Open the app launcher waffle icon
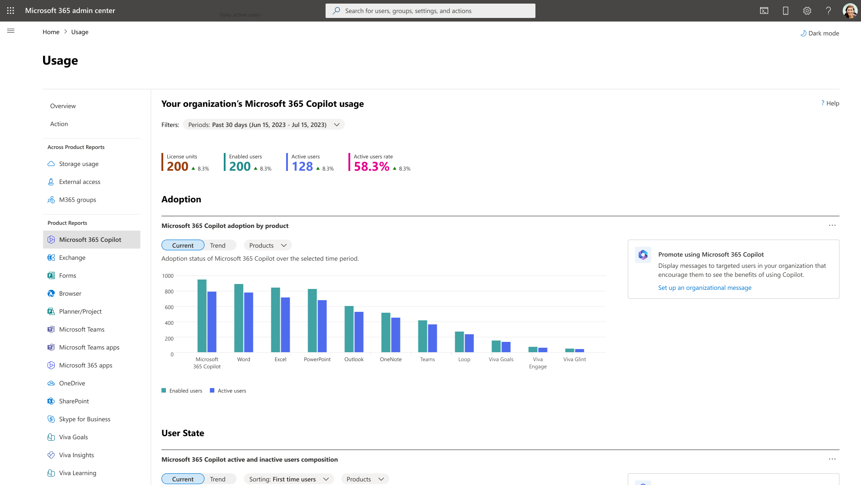861x485 pixels. (11, 10)
